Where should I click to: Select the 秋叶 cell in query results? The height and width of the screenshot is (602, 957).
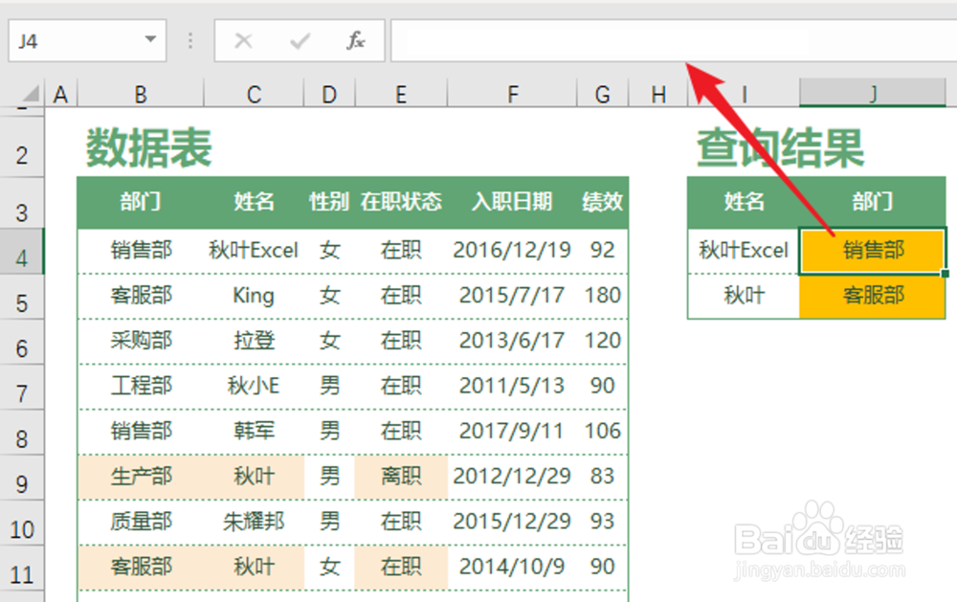pyautogui.click(x=744, y=296)
